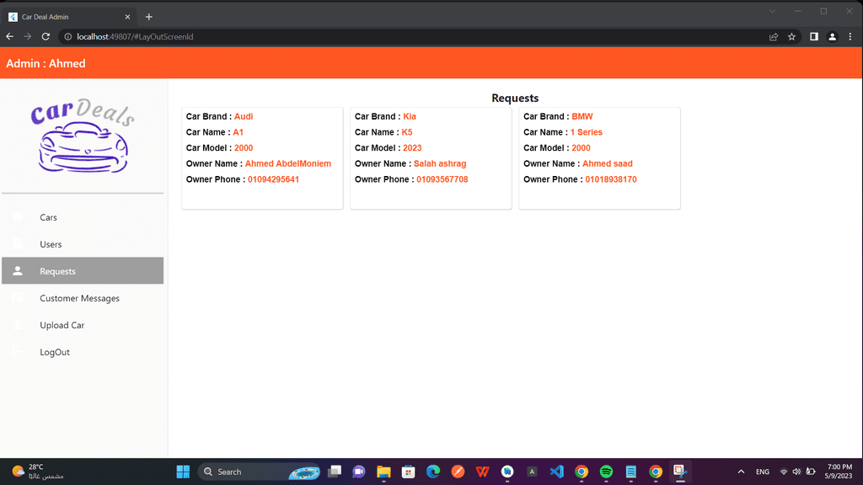
Task: Click the person icon beside Requests
Action: [18, 270]
